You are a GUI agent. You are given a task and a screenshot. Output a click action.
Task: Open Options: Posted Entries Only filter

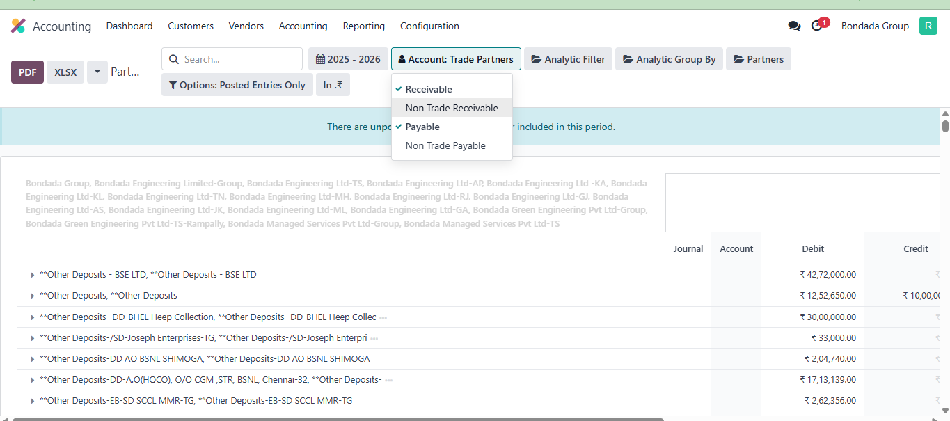point(237,85)
